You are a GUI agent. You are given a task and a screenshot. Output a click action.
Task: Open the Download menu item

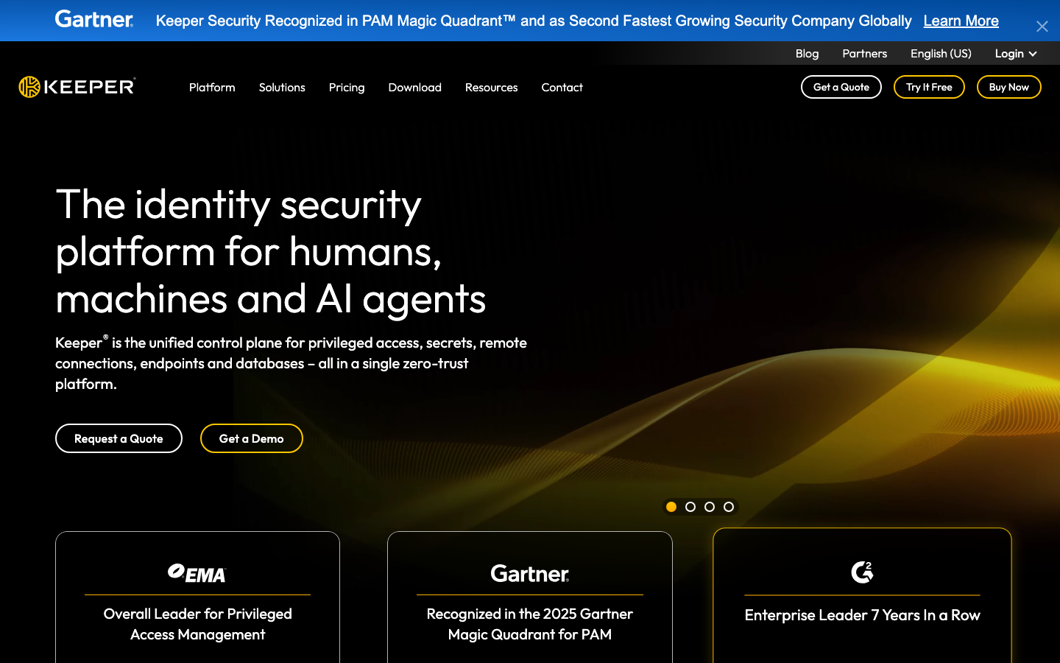415,87
